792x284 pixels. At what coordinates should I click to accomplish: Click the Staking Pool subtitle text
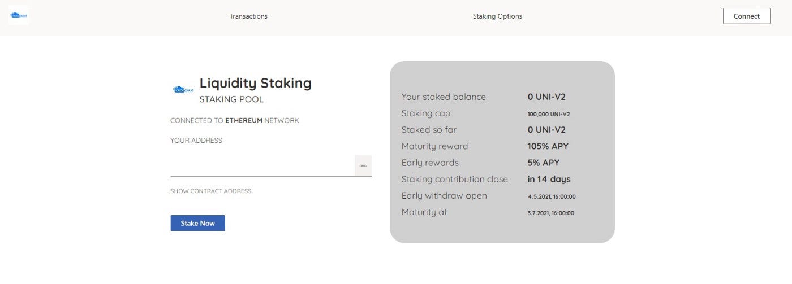231,99
